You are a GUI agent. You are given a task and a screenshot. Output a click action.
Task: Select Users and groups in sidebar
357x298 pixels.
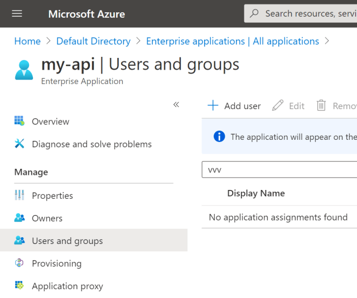67,241
